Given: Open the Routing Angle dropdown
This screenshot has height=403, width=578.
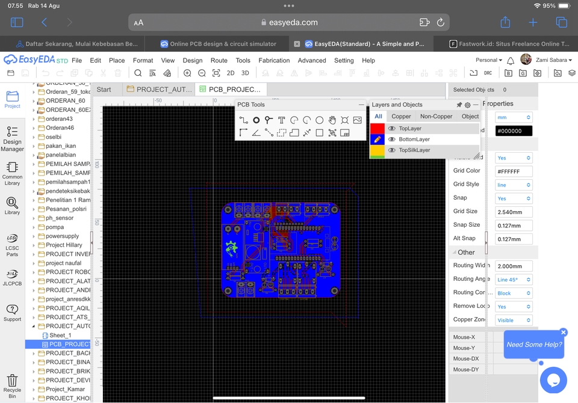Looking at the screenshot, I should pos(514,278).
